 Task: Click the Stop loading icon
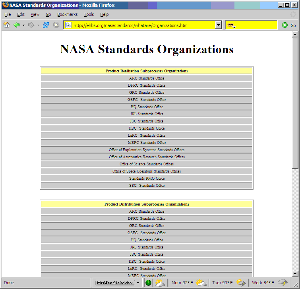coord(56,25)
